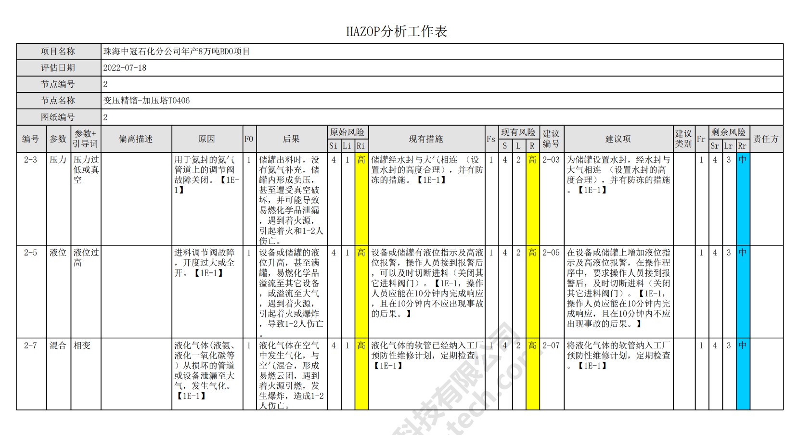Viewport: 798px width, 435px height.
Task: Select the "评估日期" label cell
Action: pyautogui.click(x=58, y=68)
